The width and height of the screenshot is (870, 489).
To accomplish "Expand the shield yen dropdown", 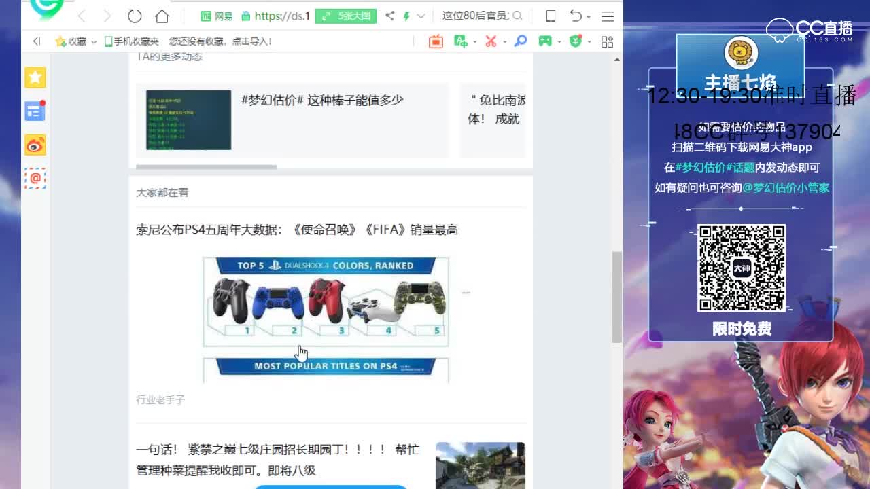I will point(589,42).
